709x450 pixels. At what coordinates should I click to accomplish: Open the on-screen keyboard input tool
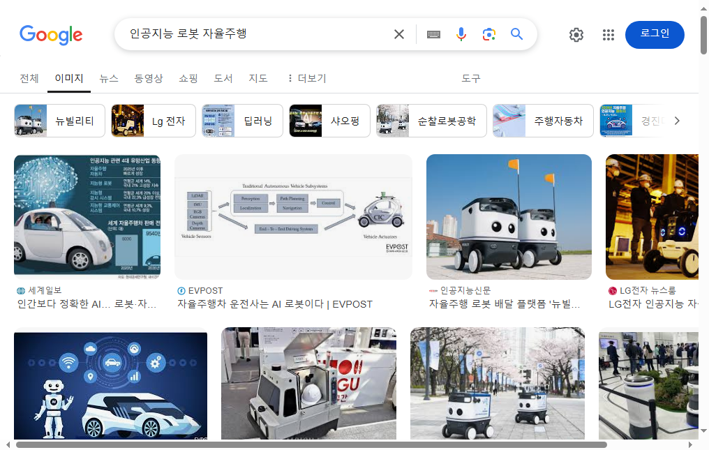point(433,34)
